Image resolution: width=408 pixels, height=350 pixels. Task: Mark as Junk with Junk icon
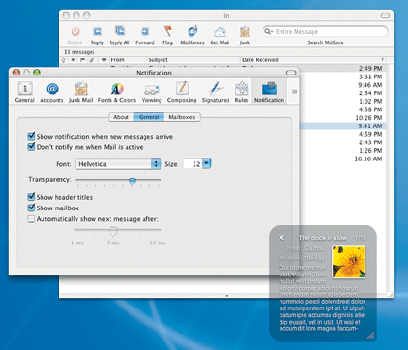(245, 32)
